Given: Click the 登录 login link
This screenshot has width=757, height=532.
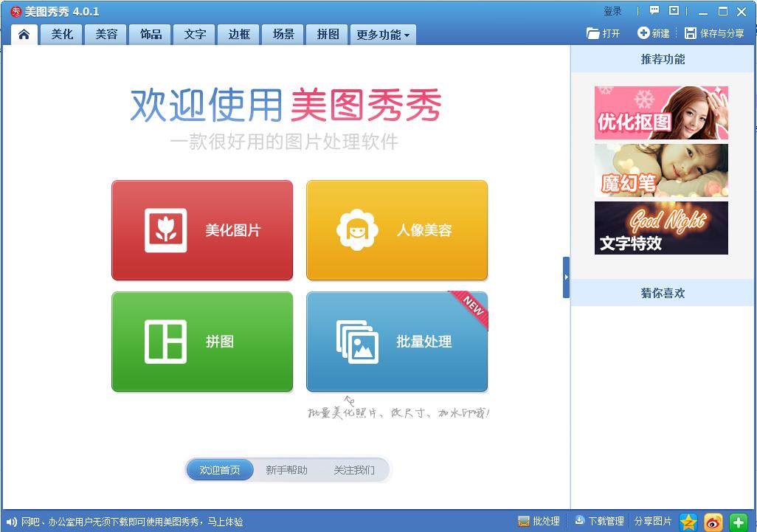Looking at the screenshot, I should point(612,10).
